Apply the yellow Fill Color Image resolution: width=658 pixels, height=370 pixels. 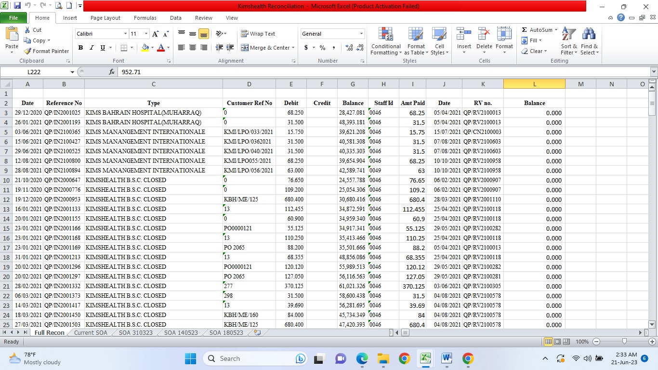click(x=145, y=48)
